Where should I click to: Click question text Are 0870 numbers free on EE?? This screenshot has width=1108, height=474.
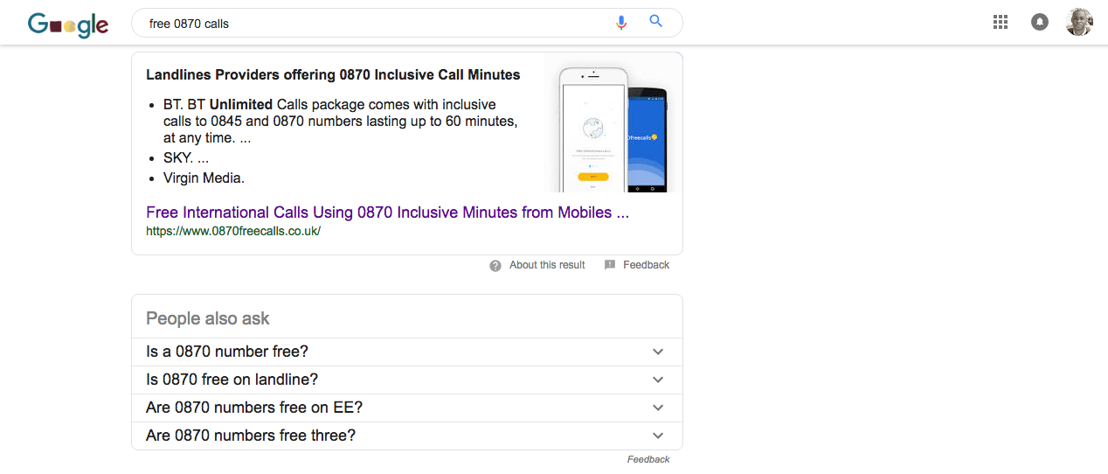[x=254, y=408]
